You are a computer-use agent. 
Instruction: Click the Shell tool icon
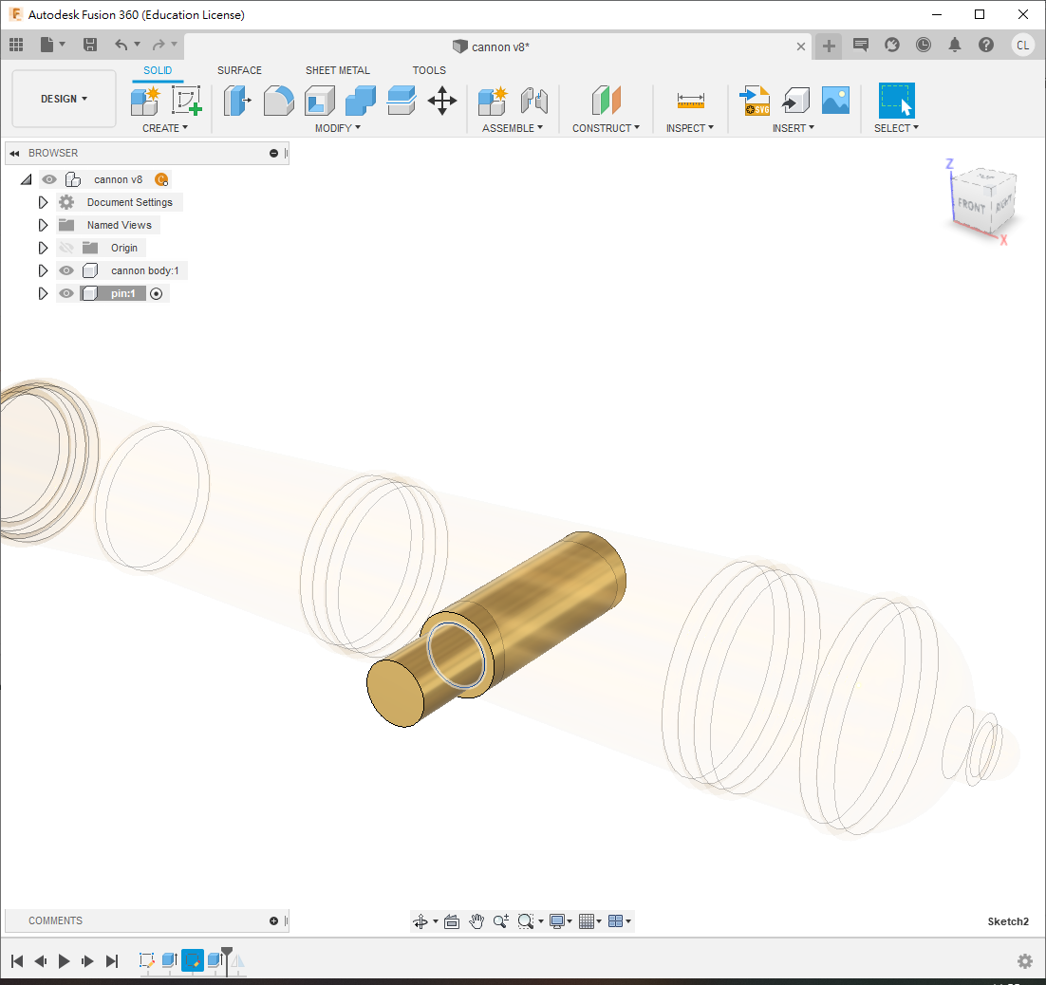[x=320, y=100]
